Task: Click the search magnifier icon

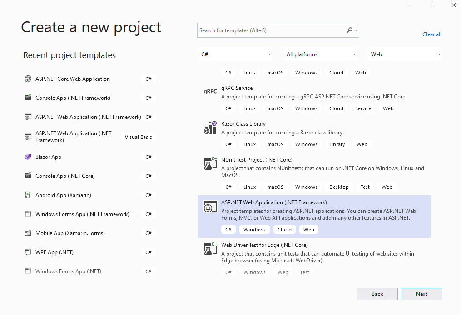Action: coord(348,30)
